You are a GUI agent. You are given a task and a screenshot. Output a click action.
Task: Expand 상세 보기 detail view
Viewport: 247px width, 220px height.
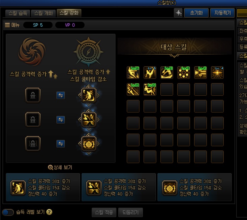[60, 167]
